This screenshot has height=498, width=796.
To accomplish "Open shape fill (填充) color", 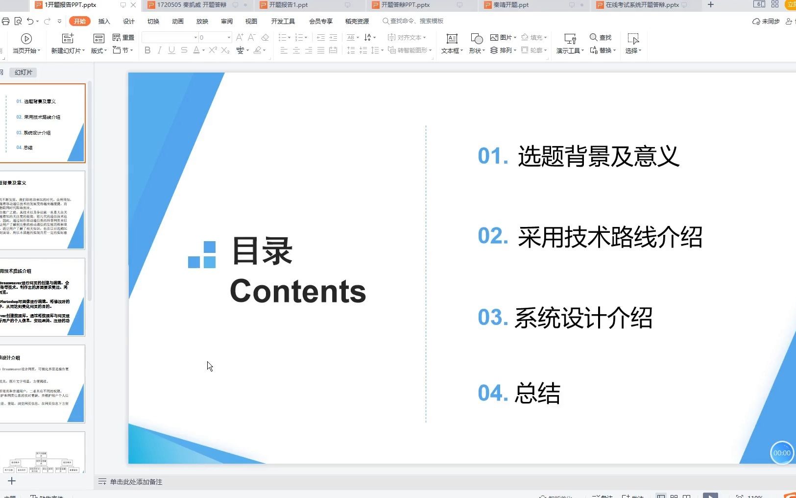I will point(534,37).
